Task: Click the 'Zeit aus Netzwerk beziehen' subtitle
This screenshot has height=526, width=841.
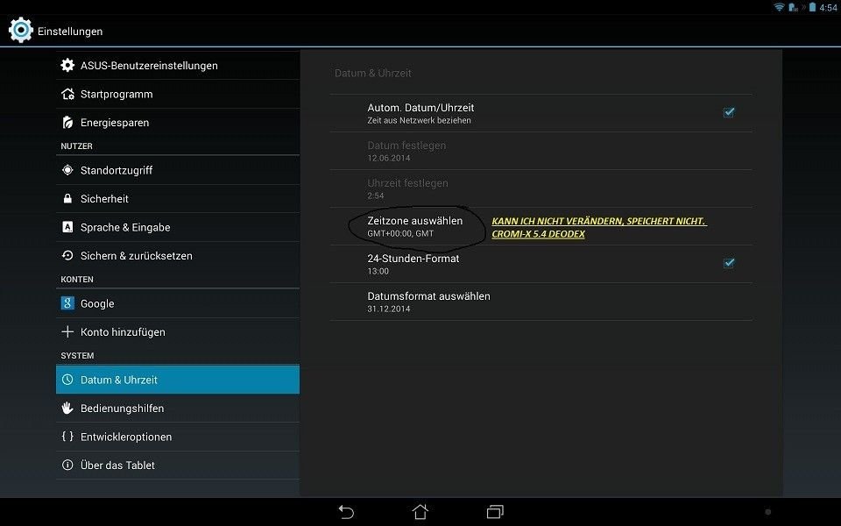Action: click(x=419, y=120)
